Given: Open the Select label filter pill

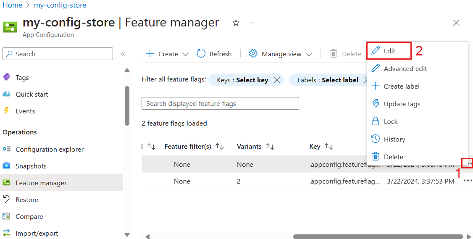Looking at the screenshot, I should tap(327, 80).
